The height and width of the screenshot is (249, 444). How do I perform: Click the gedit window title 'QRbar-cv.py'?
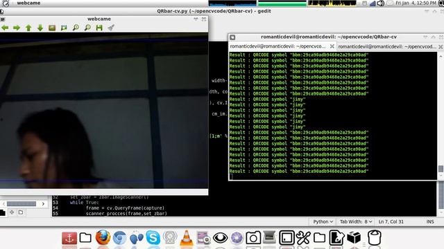(x=214, y=11)
